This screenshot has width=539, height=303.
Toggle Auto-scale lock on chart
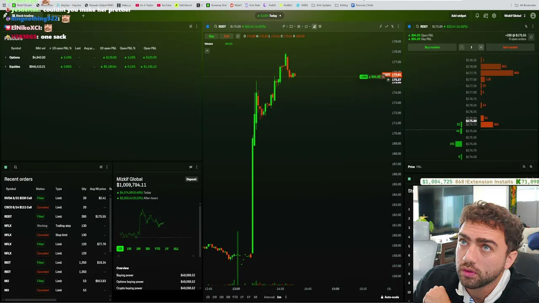tap(390, 297)
